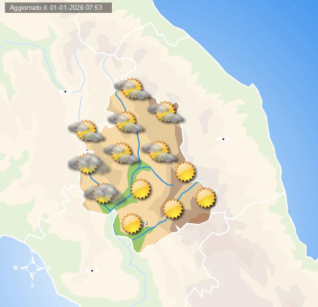Select the southernmost sunny icon beside the R label

pos(132,223)
